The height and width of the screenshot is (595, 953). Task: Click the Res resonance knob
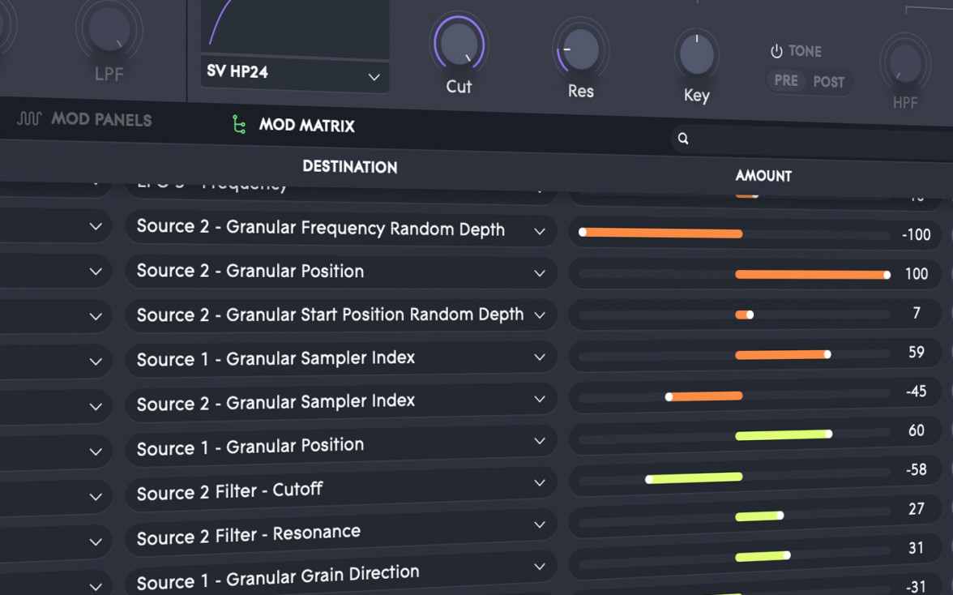coord(580,50)
